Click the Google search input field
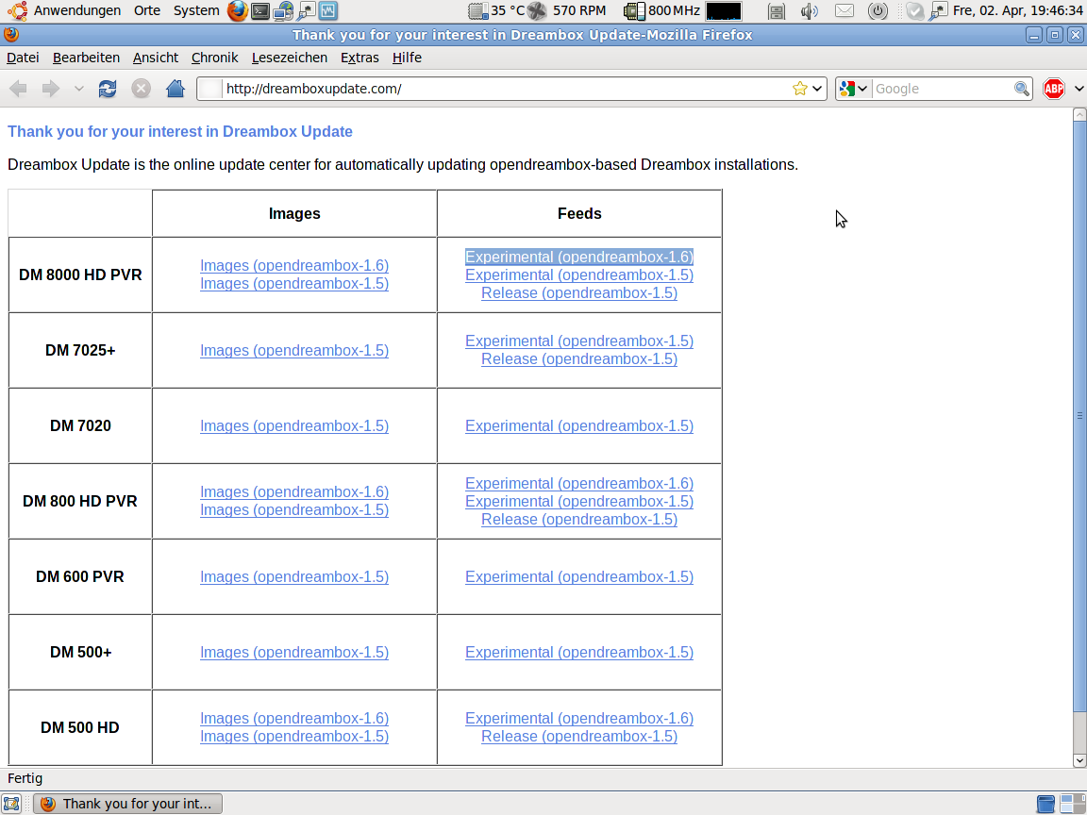The width and height of the screenshot is (1087, 815). pyautogui.click(x=942, y=89)
